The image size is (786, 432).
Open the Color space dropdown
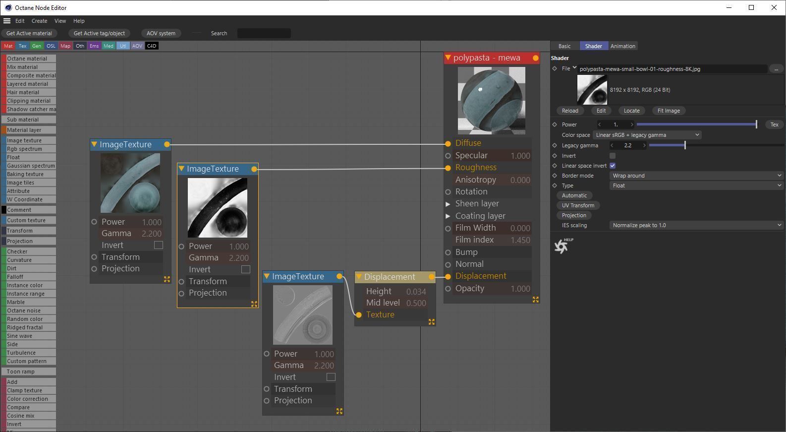[x=647, y=135]
